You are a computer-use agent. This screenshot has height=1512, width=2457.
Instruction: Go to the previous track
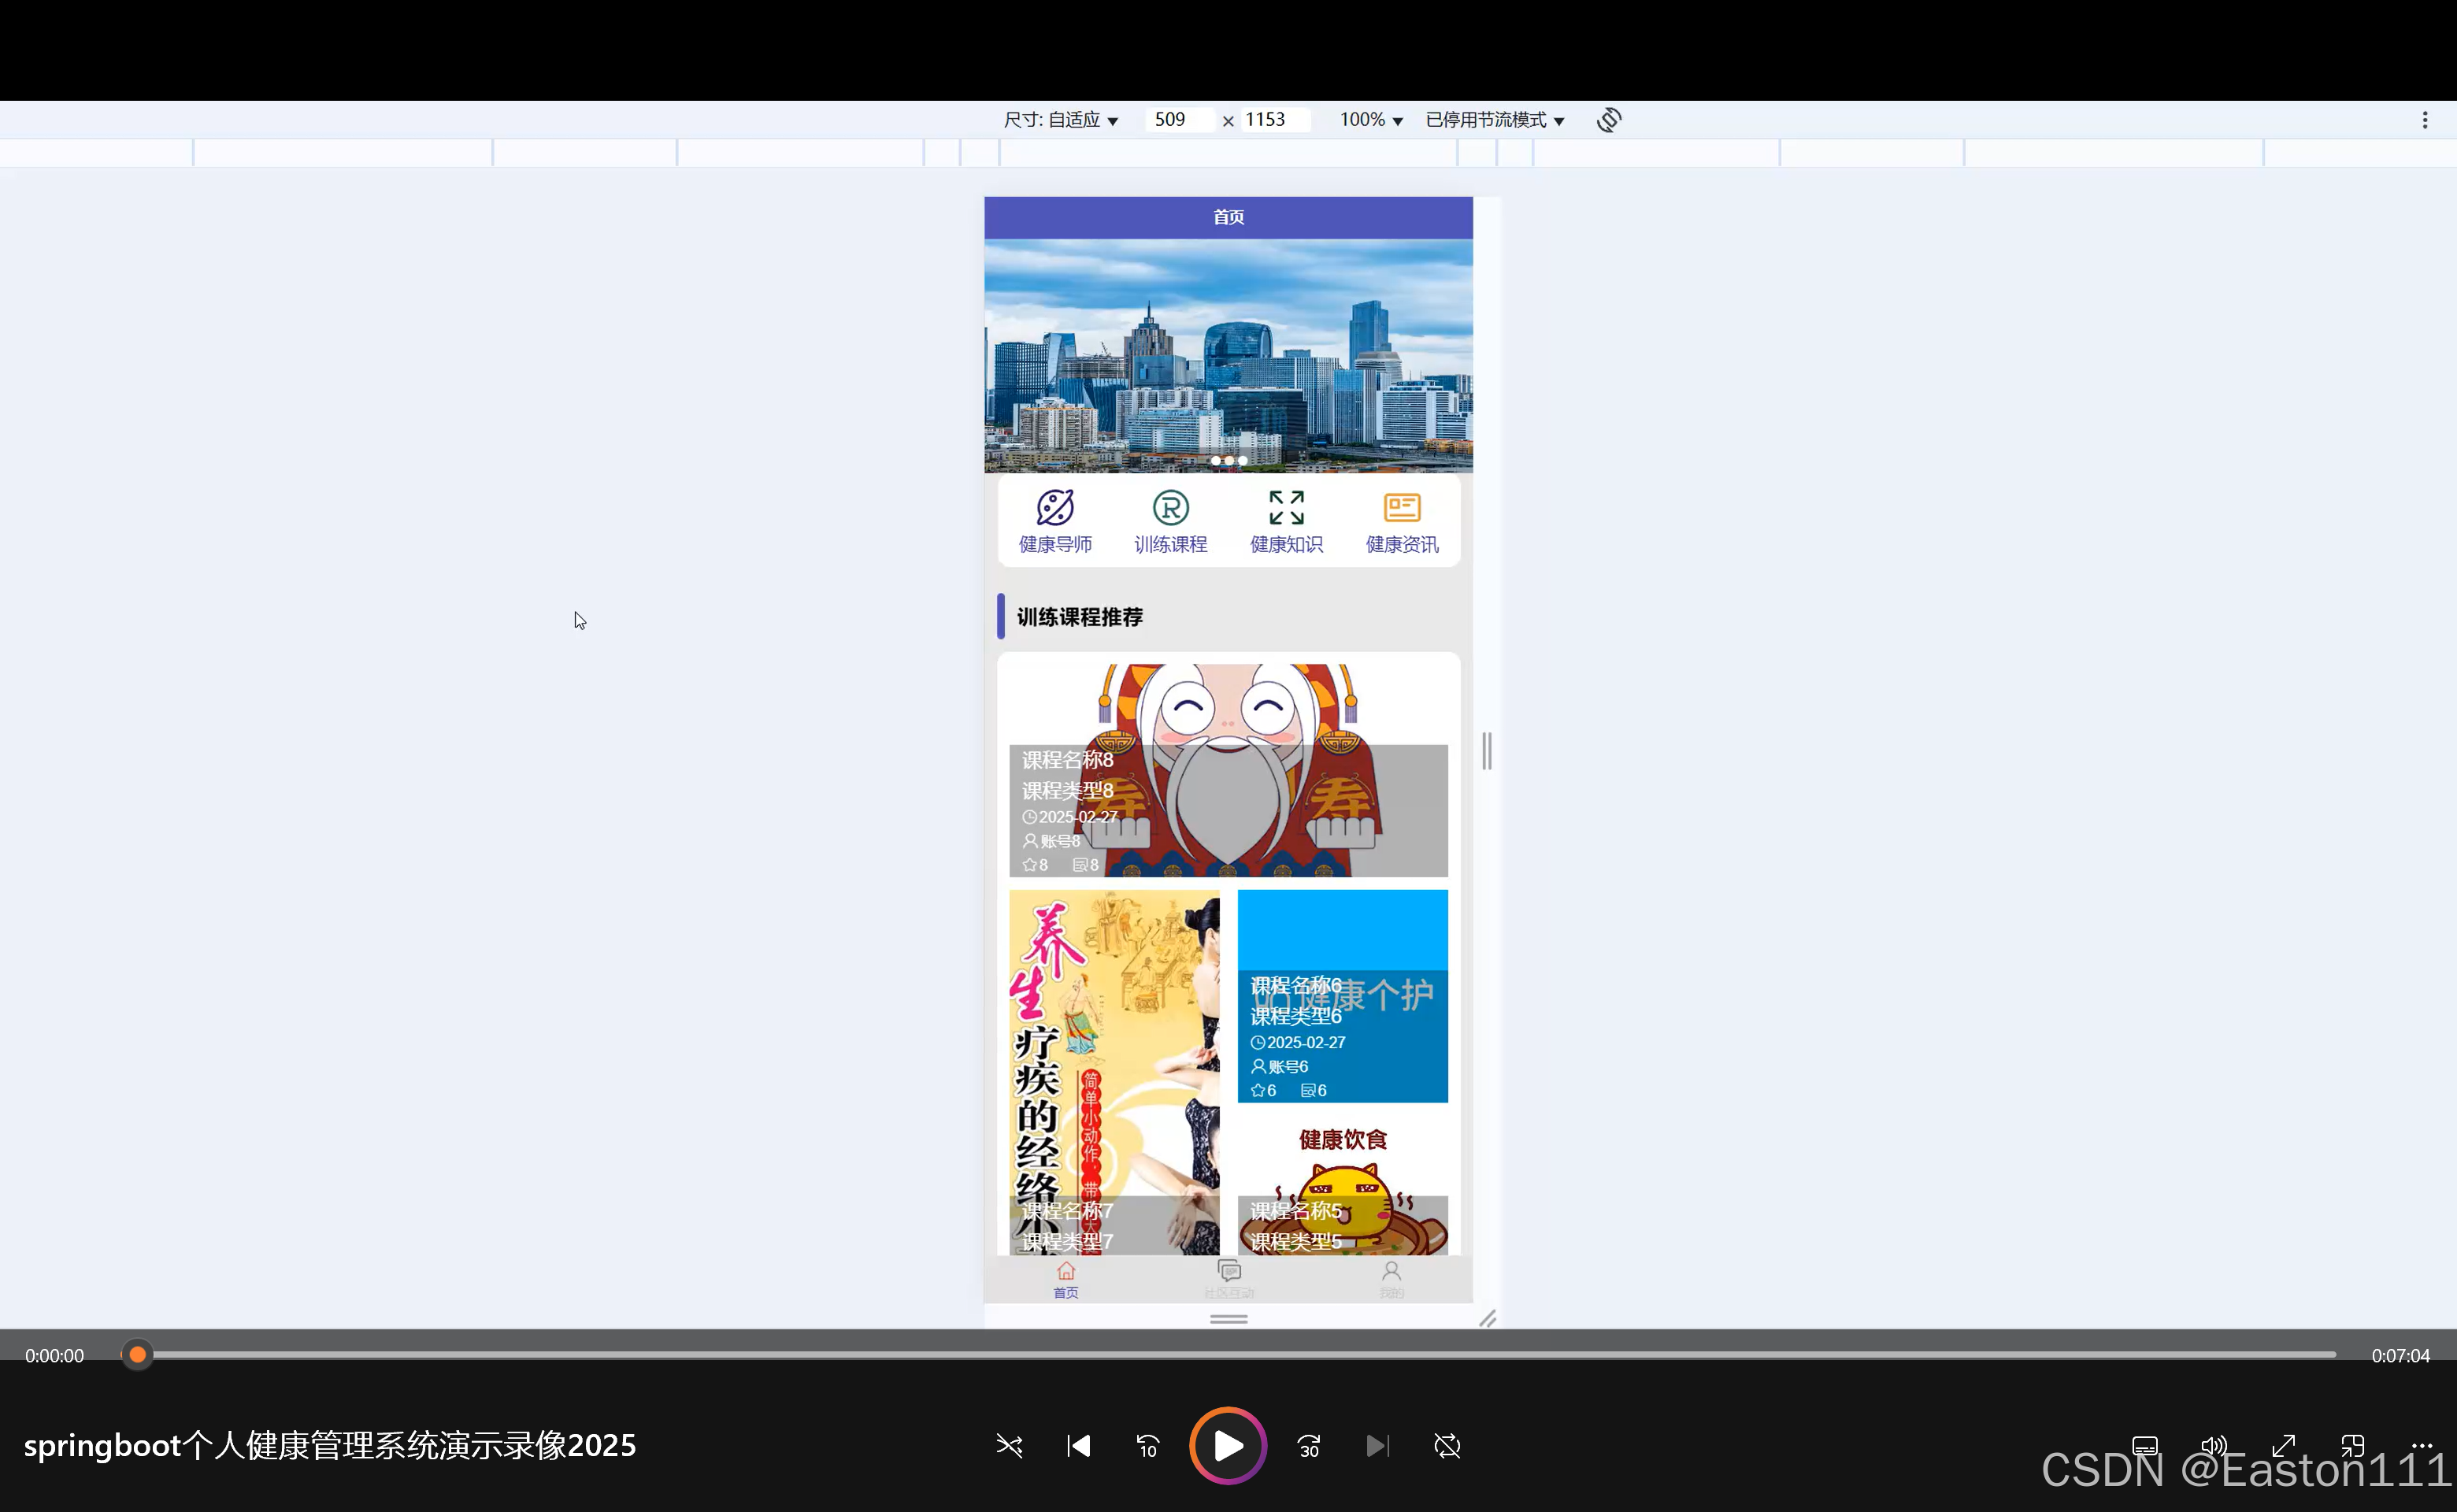pos(1078,1446)
